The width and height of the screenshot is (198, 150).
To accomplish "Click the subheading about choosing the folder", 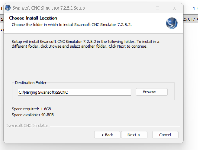I will click(x=71, y=25).
